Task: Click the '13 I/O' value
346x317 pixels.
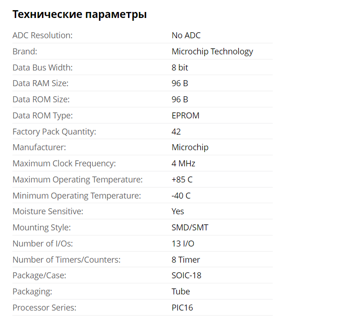Action: 183,244
